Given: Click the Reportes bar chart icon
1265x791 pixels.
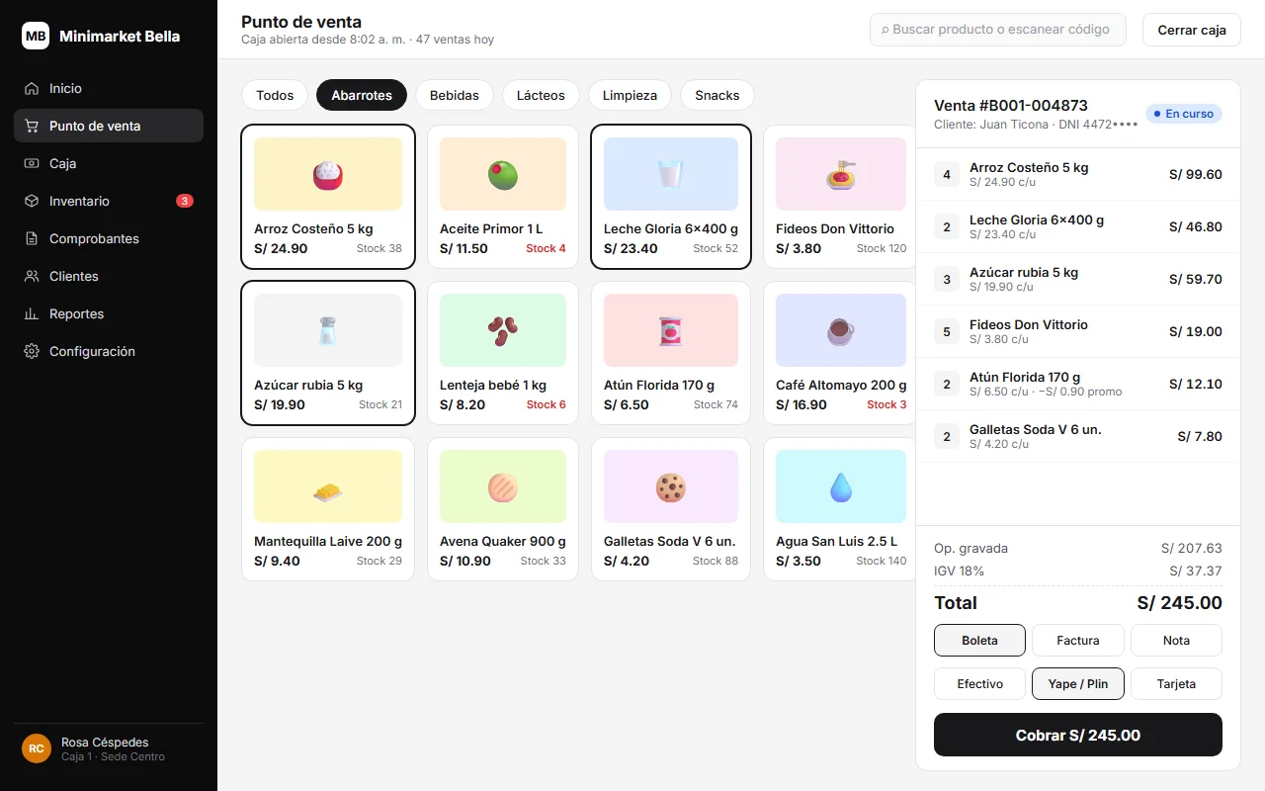Looking at the screenshot, I should click(32, 313).
